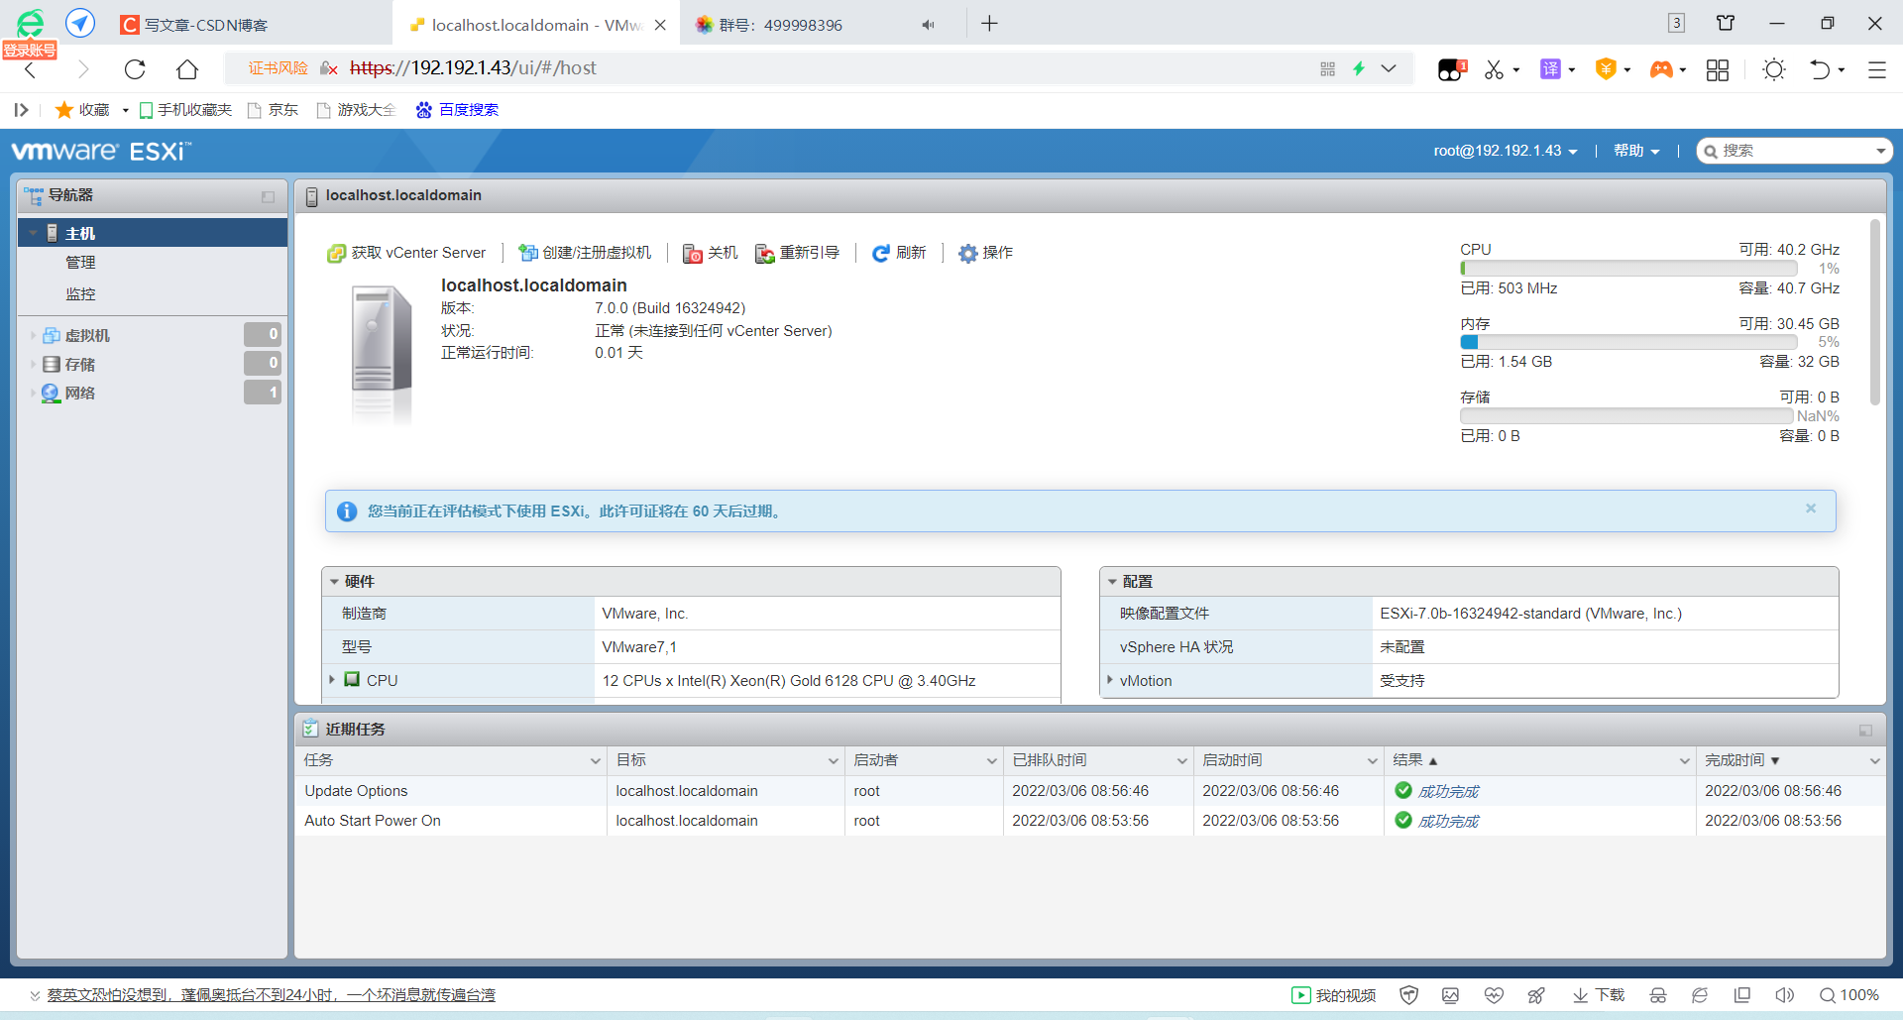Minimize the 导航器 panel
Screen dimensions: 1903x1020
[268, 196]
